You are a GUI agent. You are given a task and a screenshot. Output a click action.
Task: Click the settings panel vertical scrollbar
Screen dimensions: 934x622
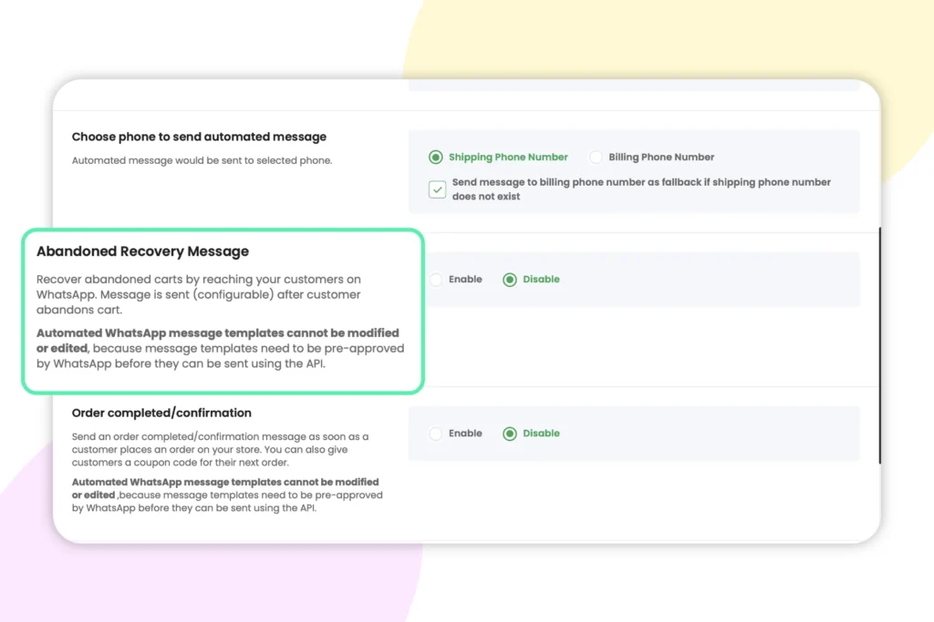click(x=879, y=345)
